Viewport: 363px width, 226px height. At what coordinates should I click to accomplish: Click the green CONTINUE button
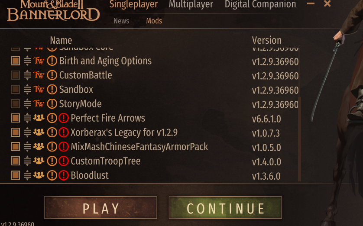coord(225,208)
